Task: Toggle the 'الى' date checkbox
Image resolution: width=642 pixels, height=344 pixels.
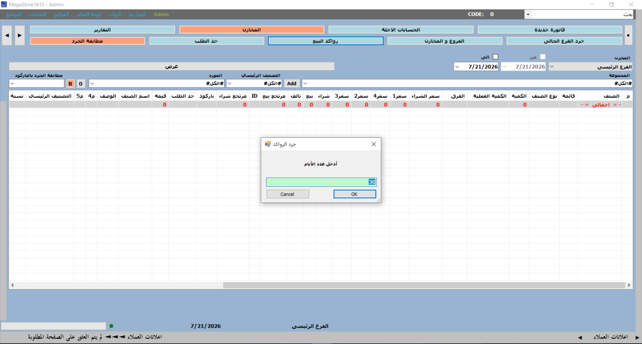Action: click(496, 57)
